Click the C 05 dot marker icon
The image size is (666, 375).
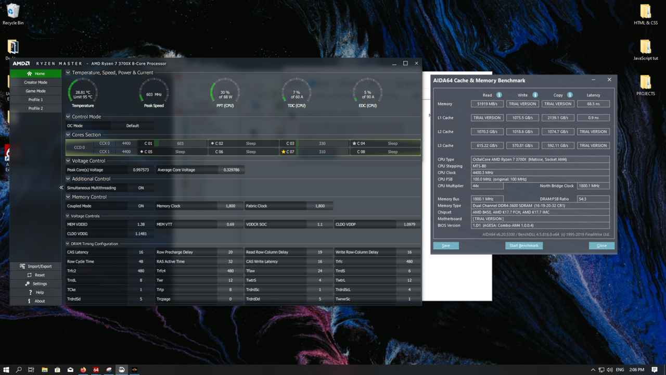coord(142,152)
